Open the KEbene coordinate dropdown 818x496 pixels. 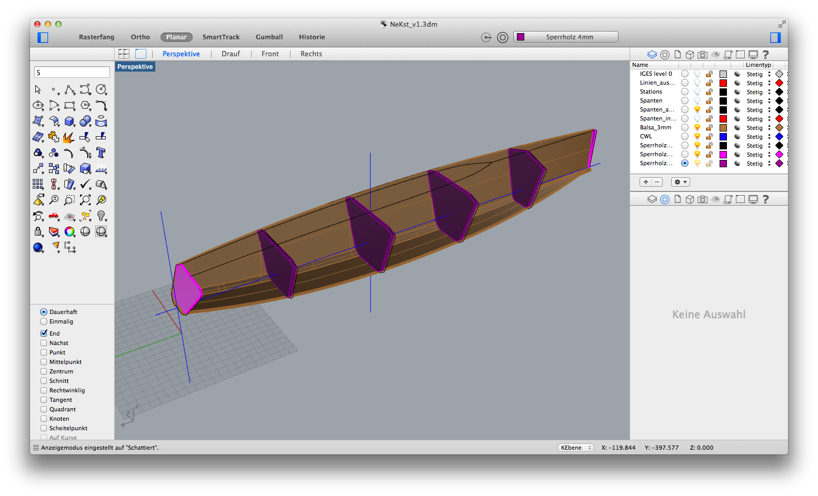[575, 448]
